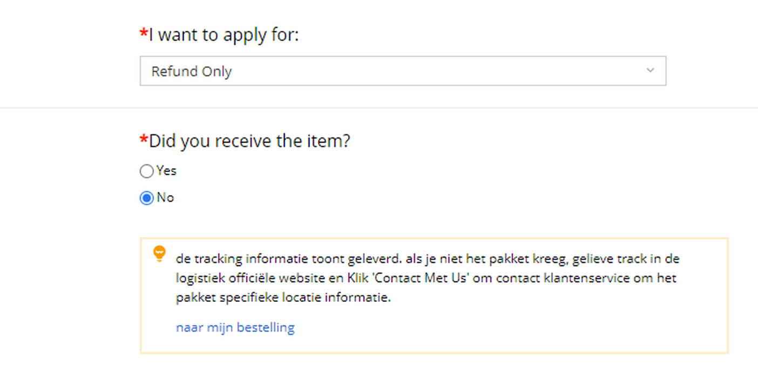Screen dimensions: 758x380
Task: Click the orange lightbulb tip icon
Action: (x=159, y=253)
